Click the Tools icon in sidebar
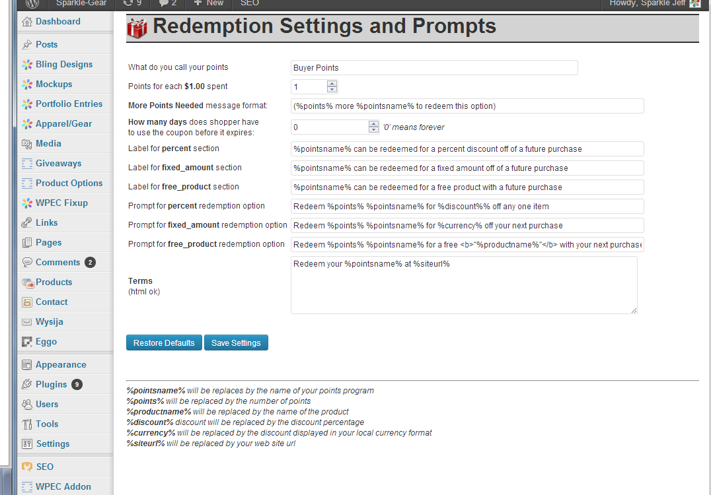The height and width of the screenshot is (495, 711). coord(27,424)
